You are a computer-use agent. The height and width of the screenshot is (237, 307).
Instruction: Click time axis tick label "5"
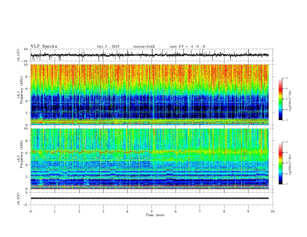(152, 211)
